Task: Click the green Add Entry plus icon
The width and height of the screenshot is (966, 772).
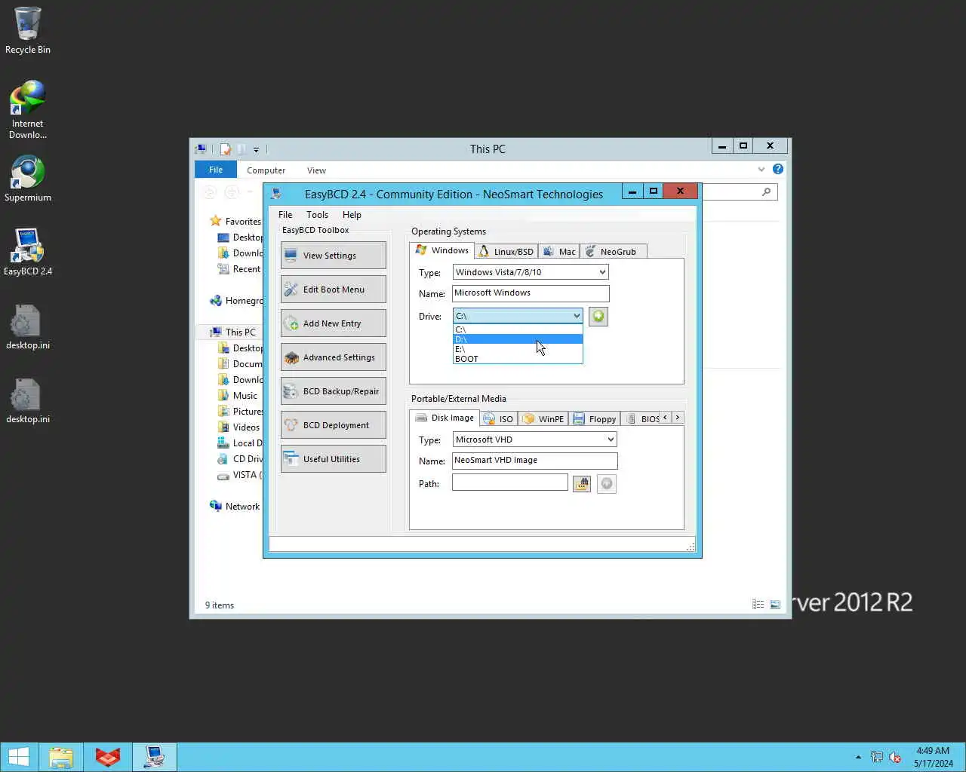Action: pyautogui.click(x=598, y=317)
